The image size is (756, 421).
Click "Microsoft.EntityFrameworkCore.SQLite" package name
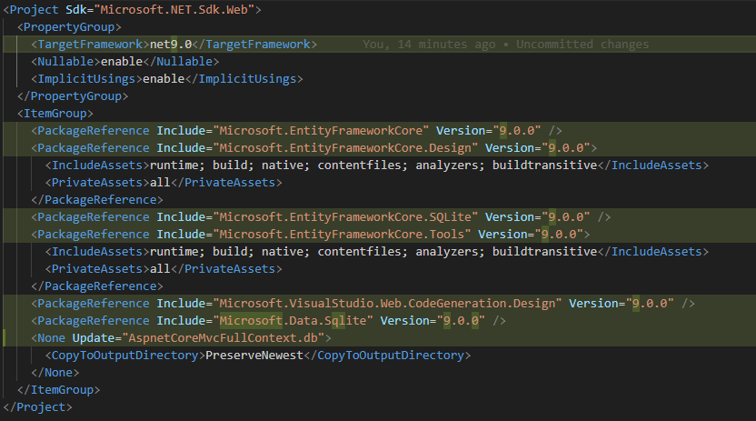click(x=345, y=217)
